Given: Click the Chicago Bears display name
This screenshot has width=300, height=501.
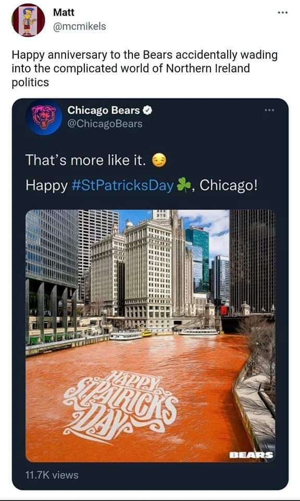Looking at the screenshot, I should coord(104,110).
